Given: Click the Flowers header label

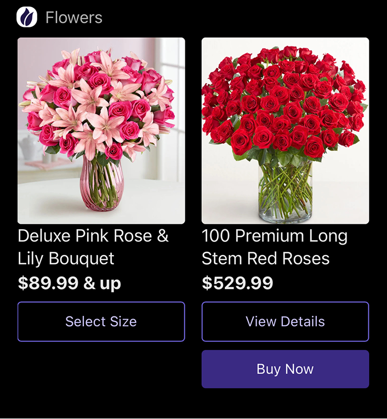Looking at the screenshot, I should 73,18.
